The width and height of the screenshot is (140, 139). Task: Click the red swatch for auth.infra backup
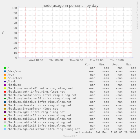[5, 92]
